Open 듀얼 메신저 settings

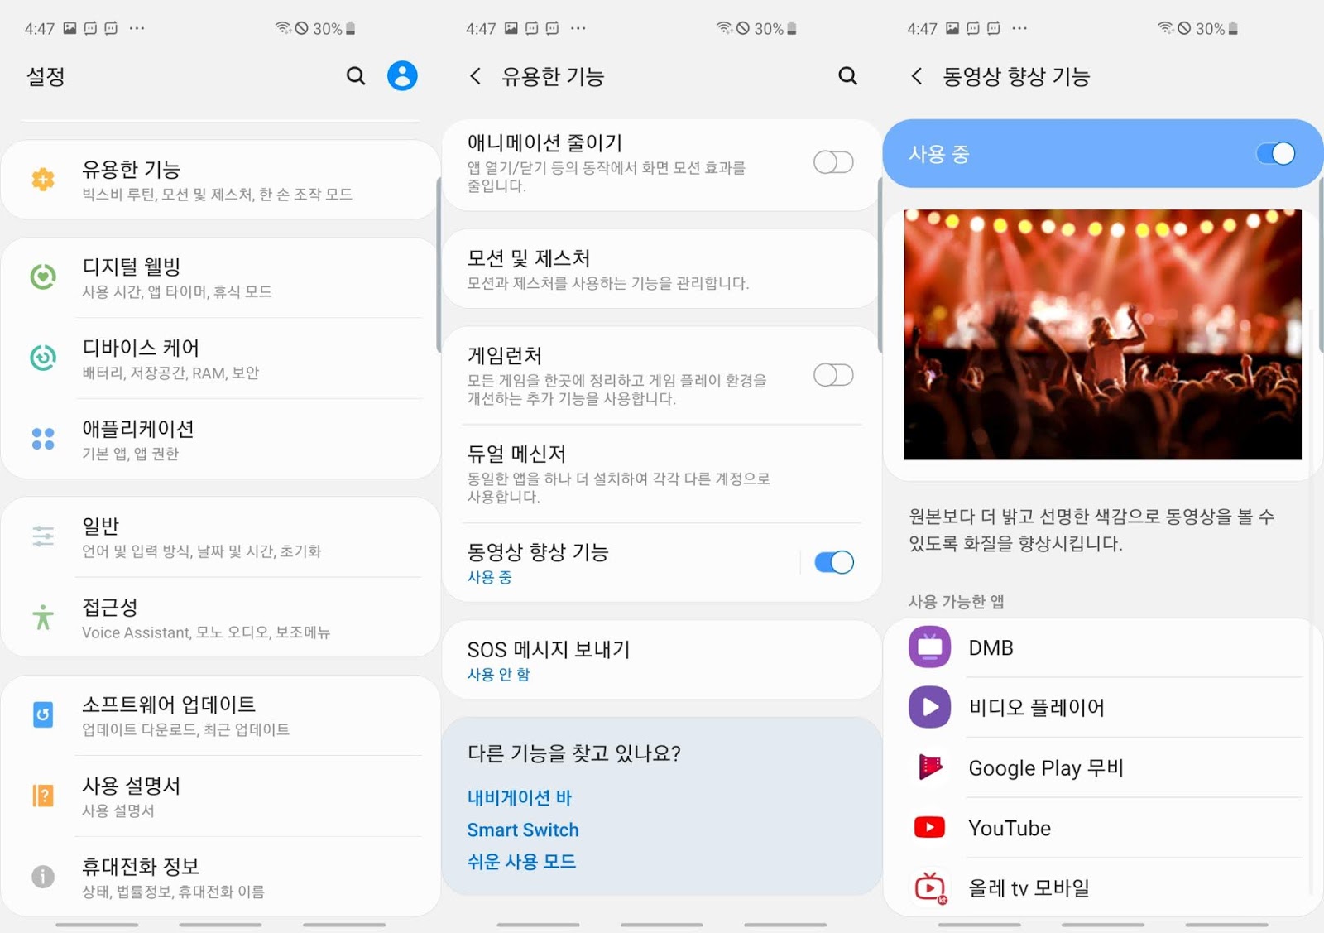point(661,474)
